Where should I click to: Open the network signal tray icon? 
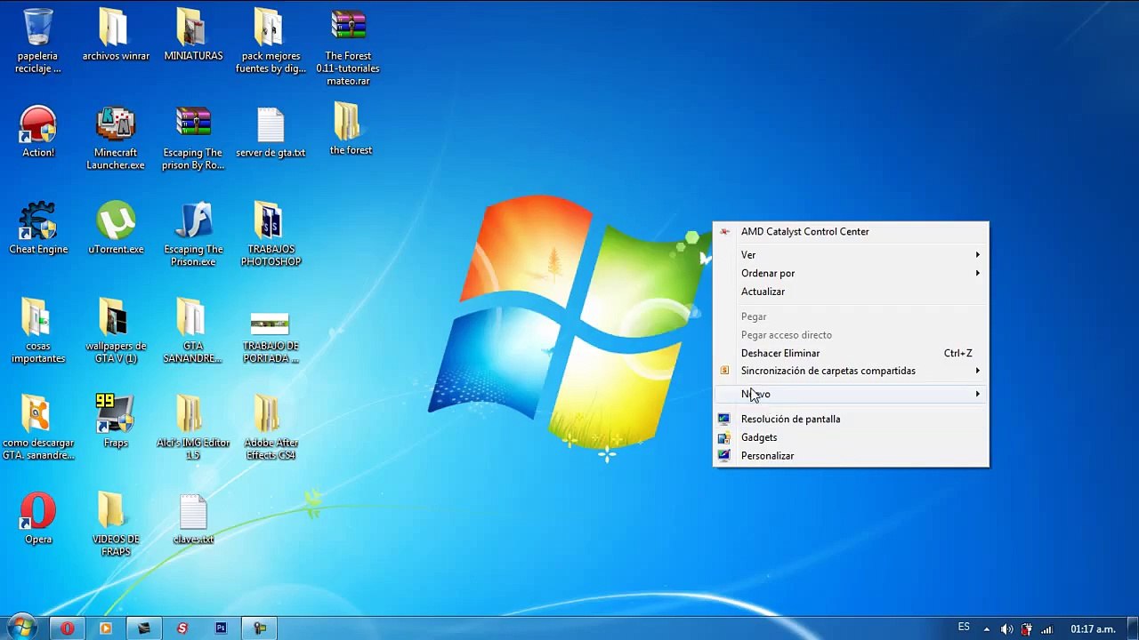click(x=1046, y=629)
